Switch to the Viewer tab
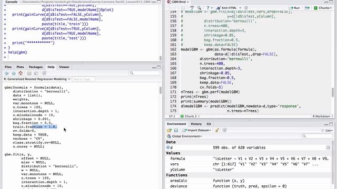Screen dimensions: 337x189 point(64,67)
